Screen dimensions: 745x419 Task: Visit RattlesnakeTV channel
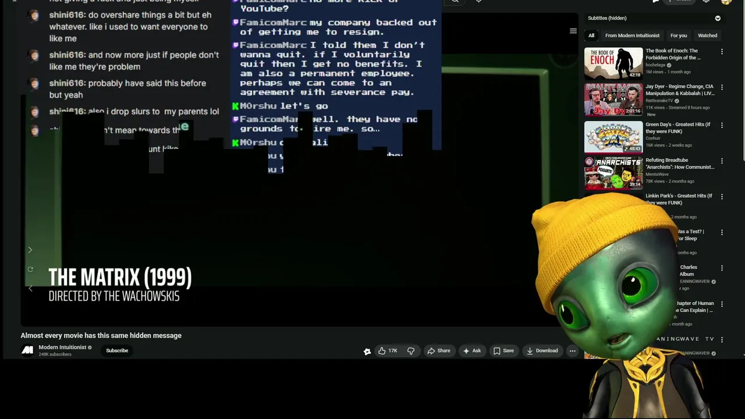pos(659,101)
